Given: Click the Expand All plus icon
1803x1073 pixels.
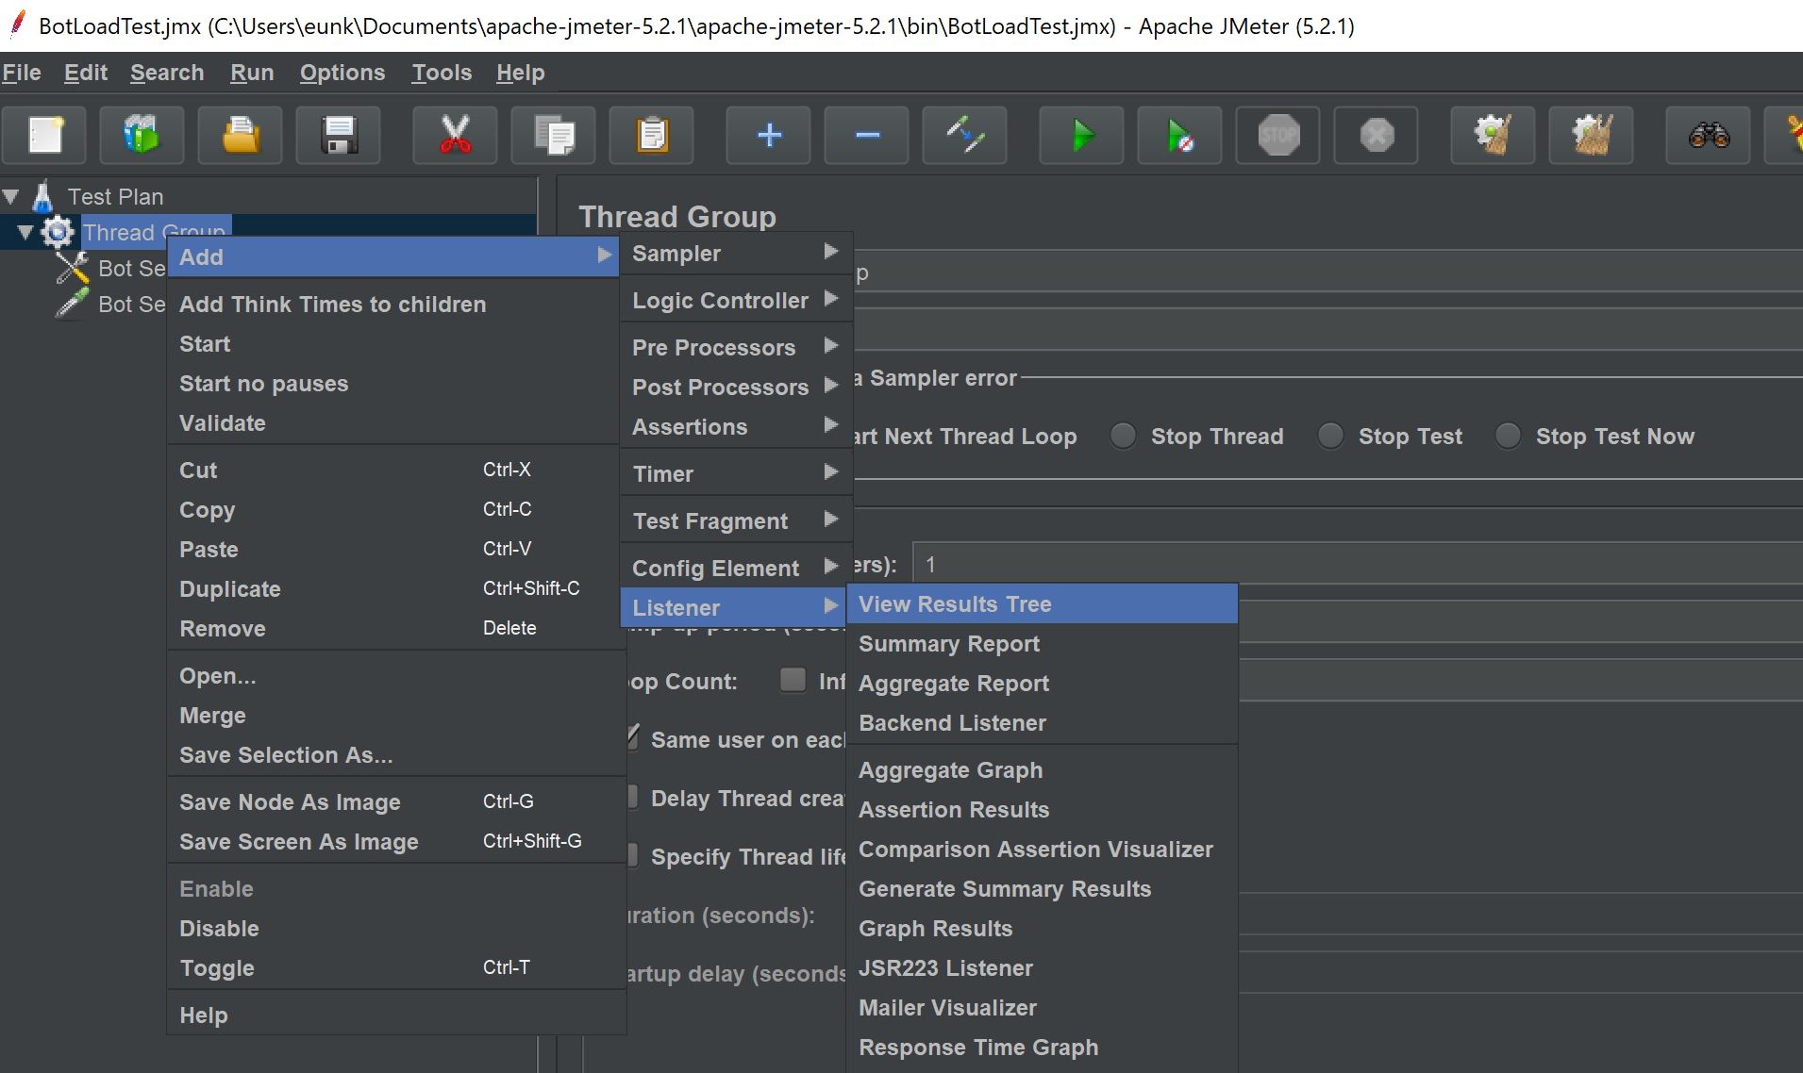Looking at the screenshot, I should point(769,135).
